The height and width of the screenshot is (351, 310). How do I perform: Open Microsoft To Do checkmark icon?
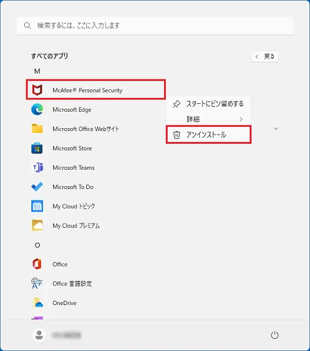click(x=37, y=187)
